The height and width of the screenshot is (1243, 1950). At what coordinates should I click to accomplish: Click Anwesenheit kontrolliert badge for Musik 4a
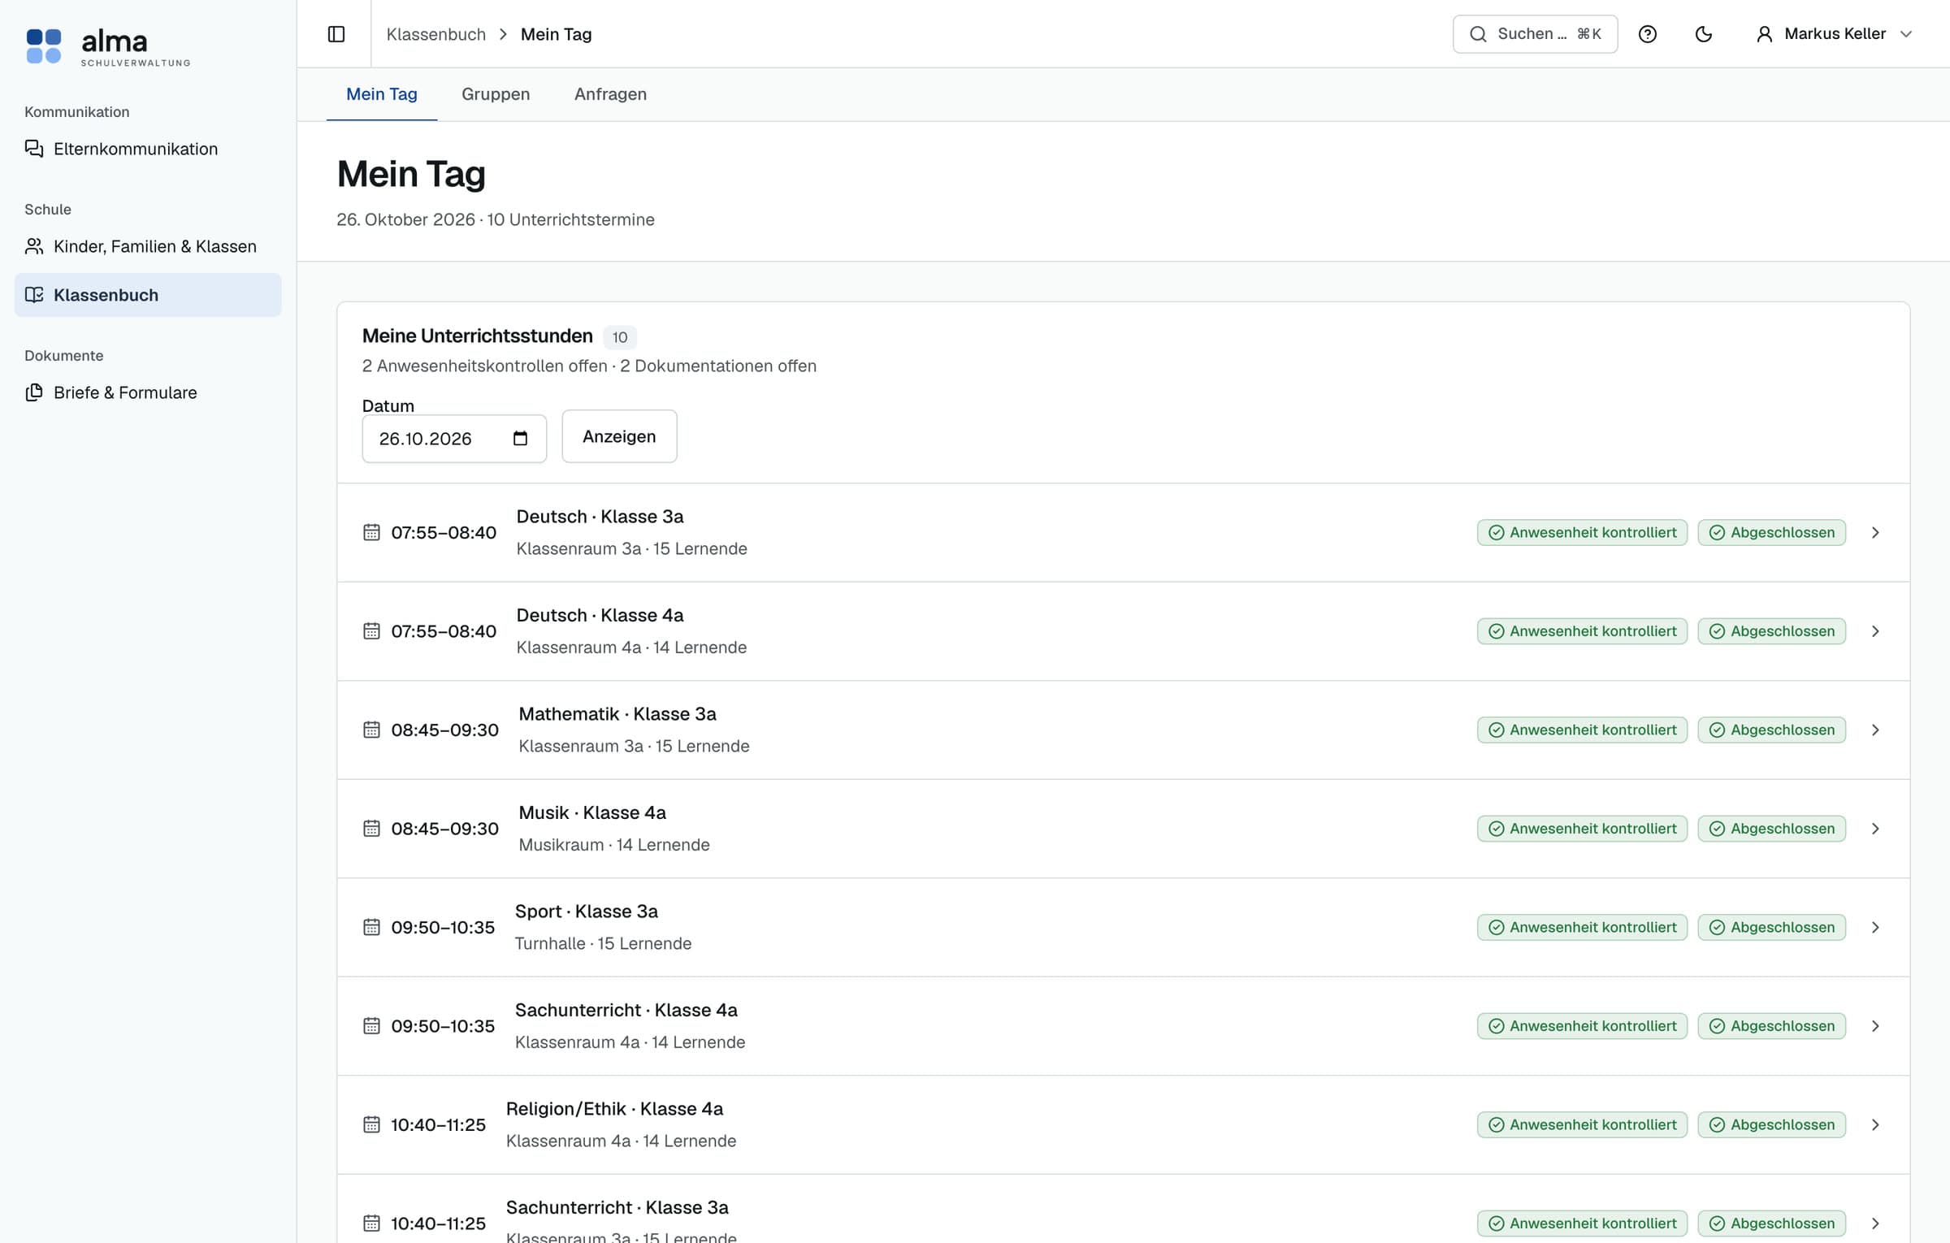(x=1582, y=829)
